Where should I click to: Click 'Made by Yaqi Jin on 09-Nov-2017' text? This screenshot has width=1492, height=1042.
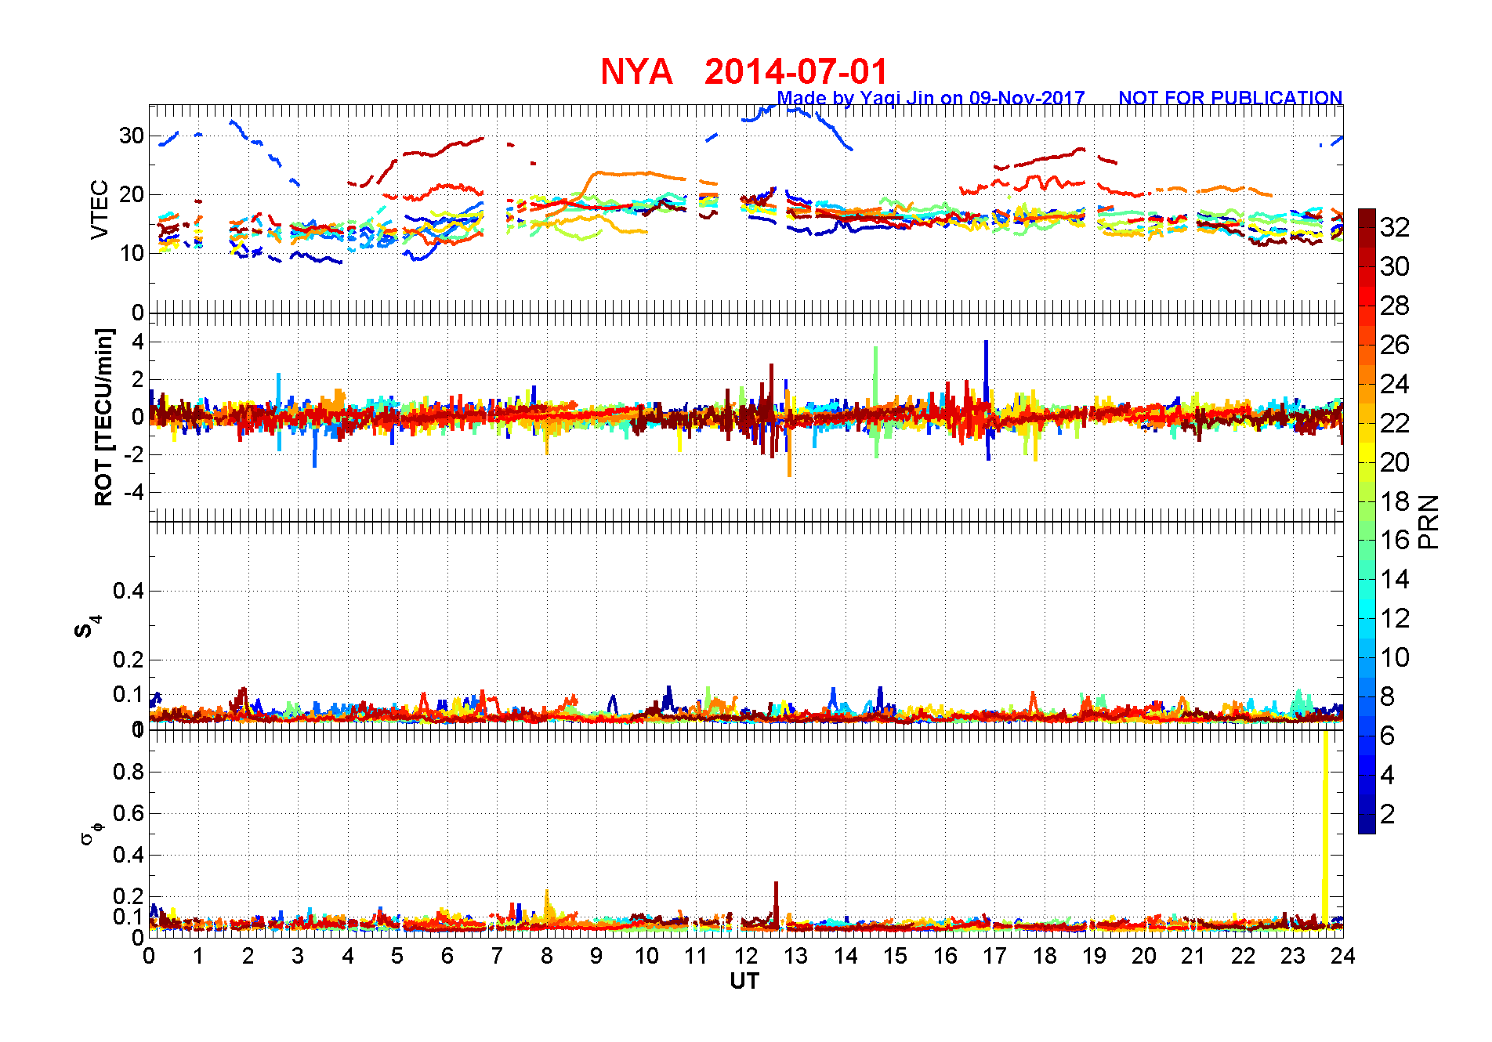930,98
